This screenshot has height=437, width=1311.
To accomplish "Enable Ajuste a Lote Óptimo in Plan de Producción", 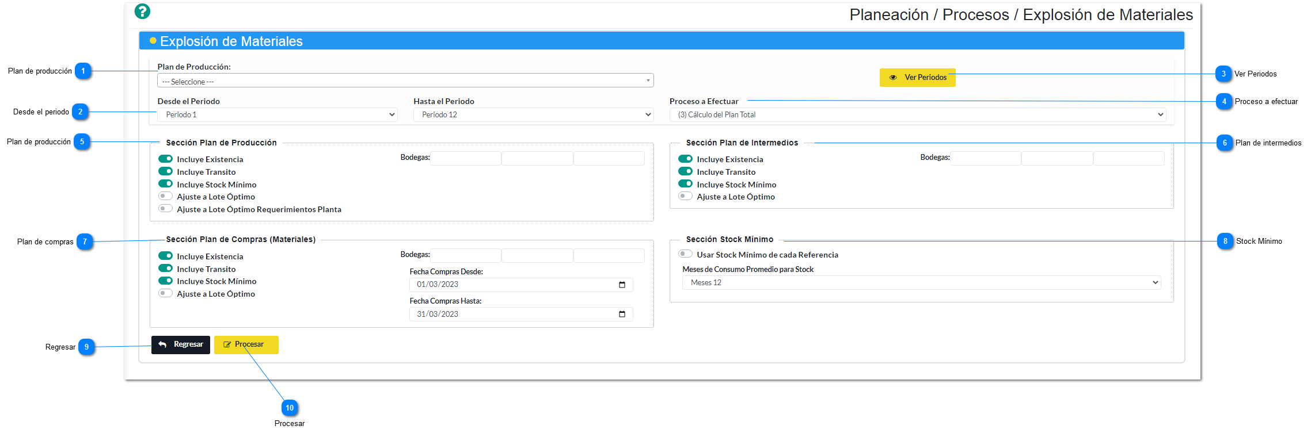I will [x=166, y=196].
